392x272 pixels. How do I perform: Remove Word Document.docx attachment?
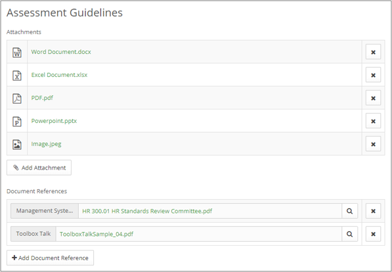[x=373, y=52]
